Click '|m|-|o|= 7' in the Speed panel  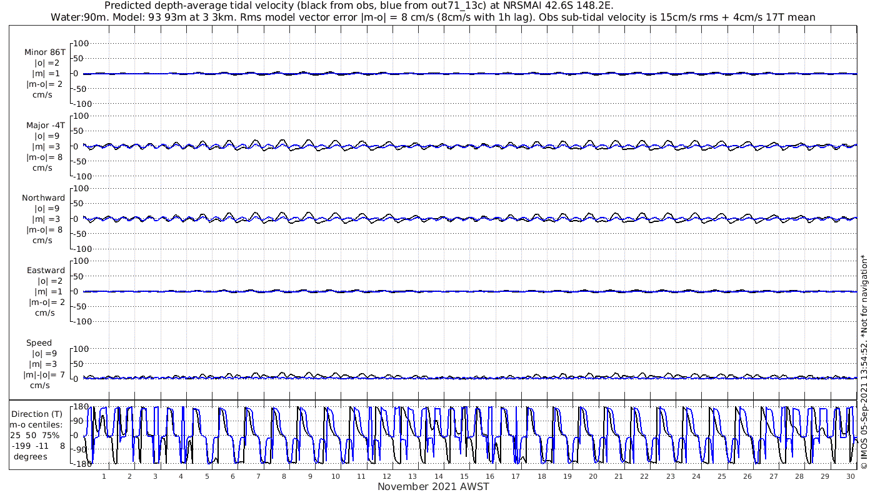point(44,374)
